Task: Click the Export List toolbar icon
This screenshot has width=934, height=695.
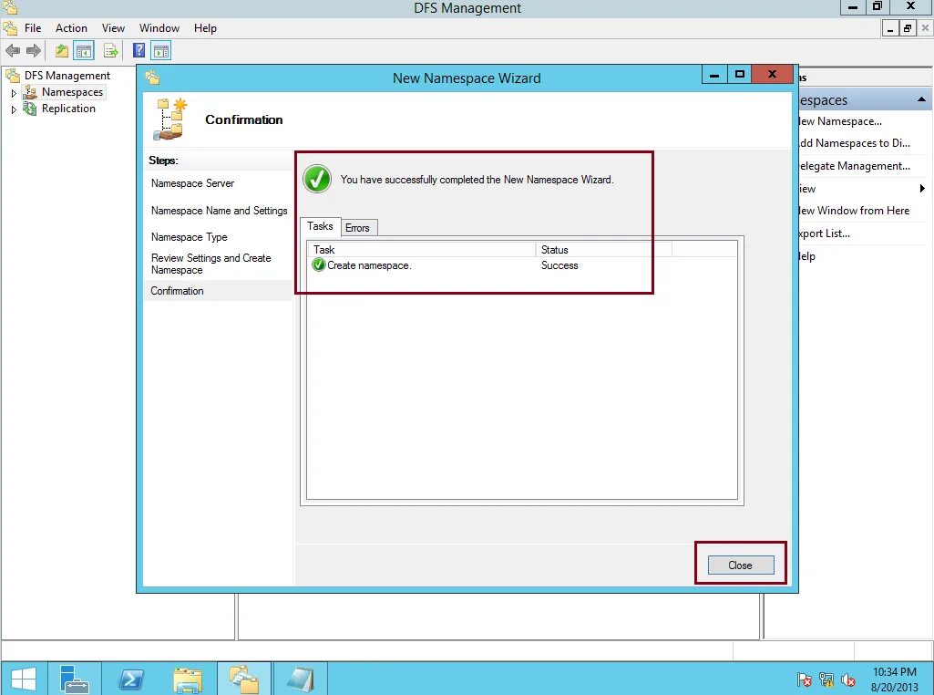Action: click(x=111, y=51)
